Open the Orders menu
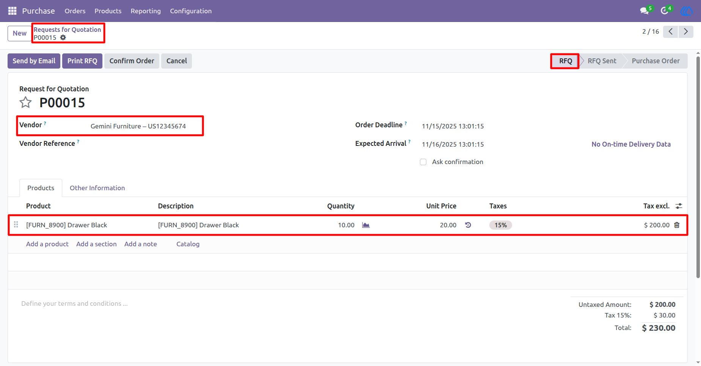This screenshot has height=366, width=701. pos(75,11)
